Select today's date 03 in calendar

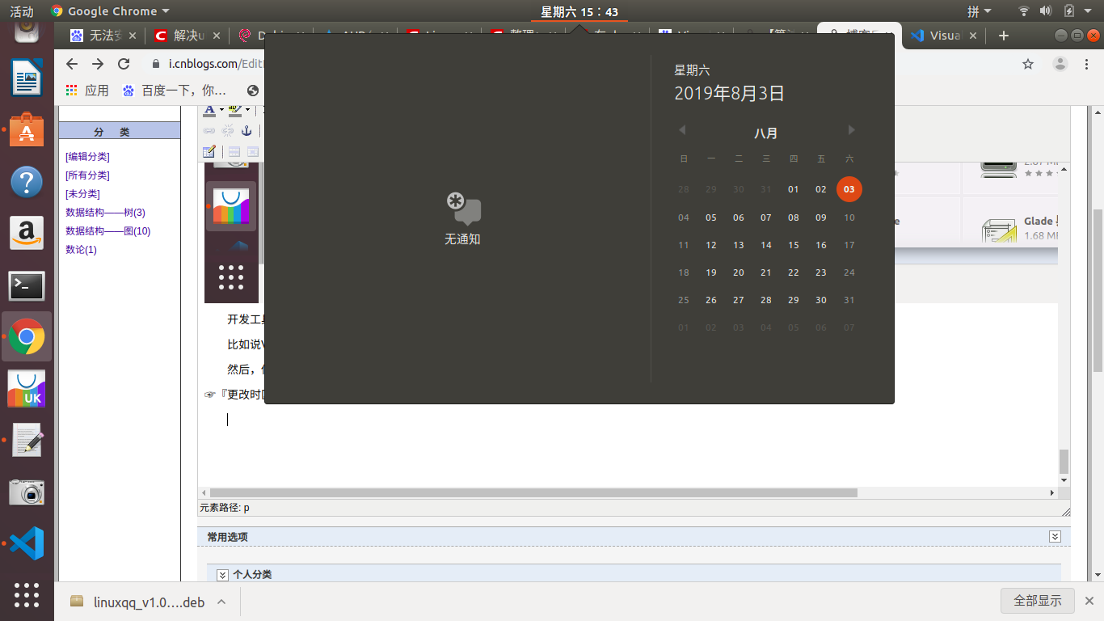coord(849,189)
